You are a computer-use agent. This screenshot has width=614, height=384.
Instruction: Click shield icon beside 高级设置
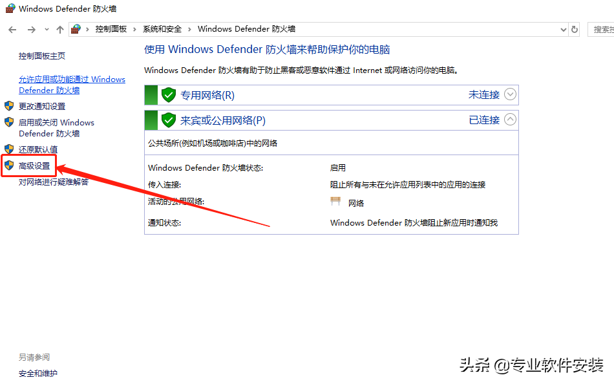(x=9, y=165)
